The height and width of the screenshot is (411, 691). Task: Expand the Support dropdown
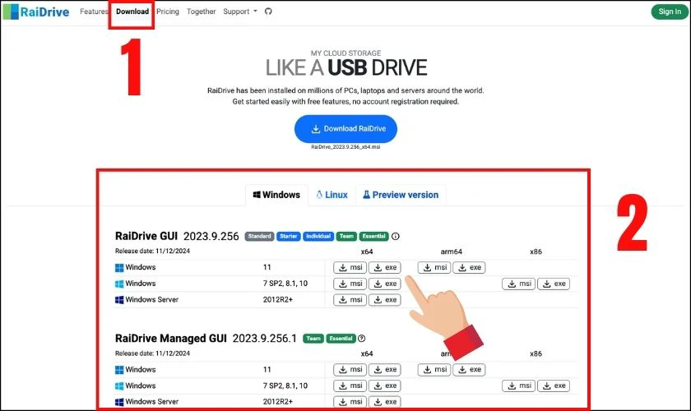point(239,12)
